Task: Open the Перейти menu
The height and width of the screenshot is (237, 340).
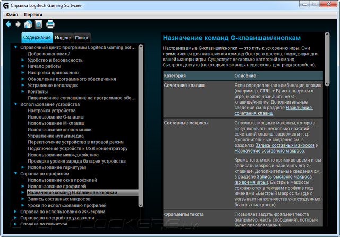Action: tap(33, 15)
